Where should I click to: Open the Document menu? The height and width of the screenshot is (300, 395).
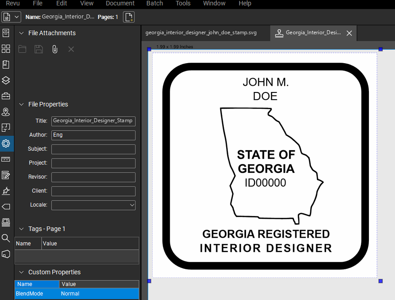coord(120,3)
